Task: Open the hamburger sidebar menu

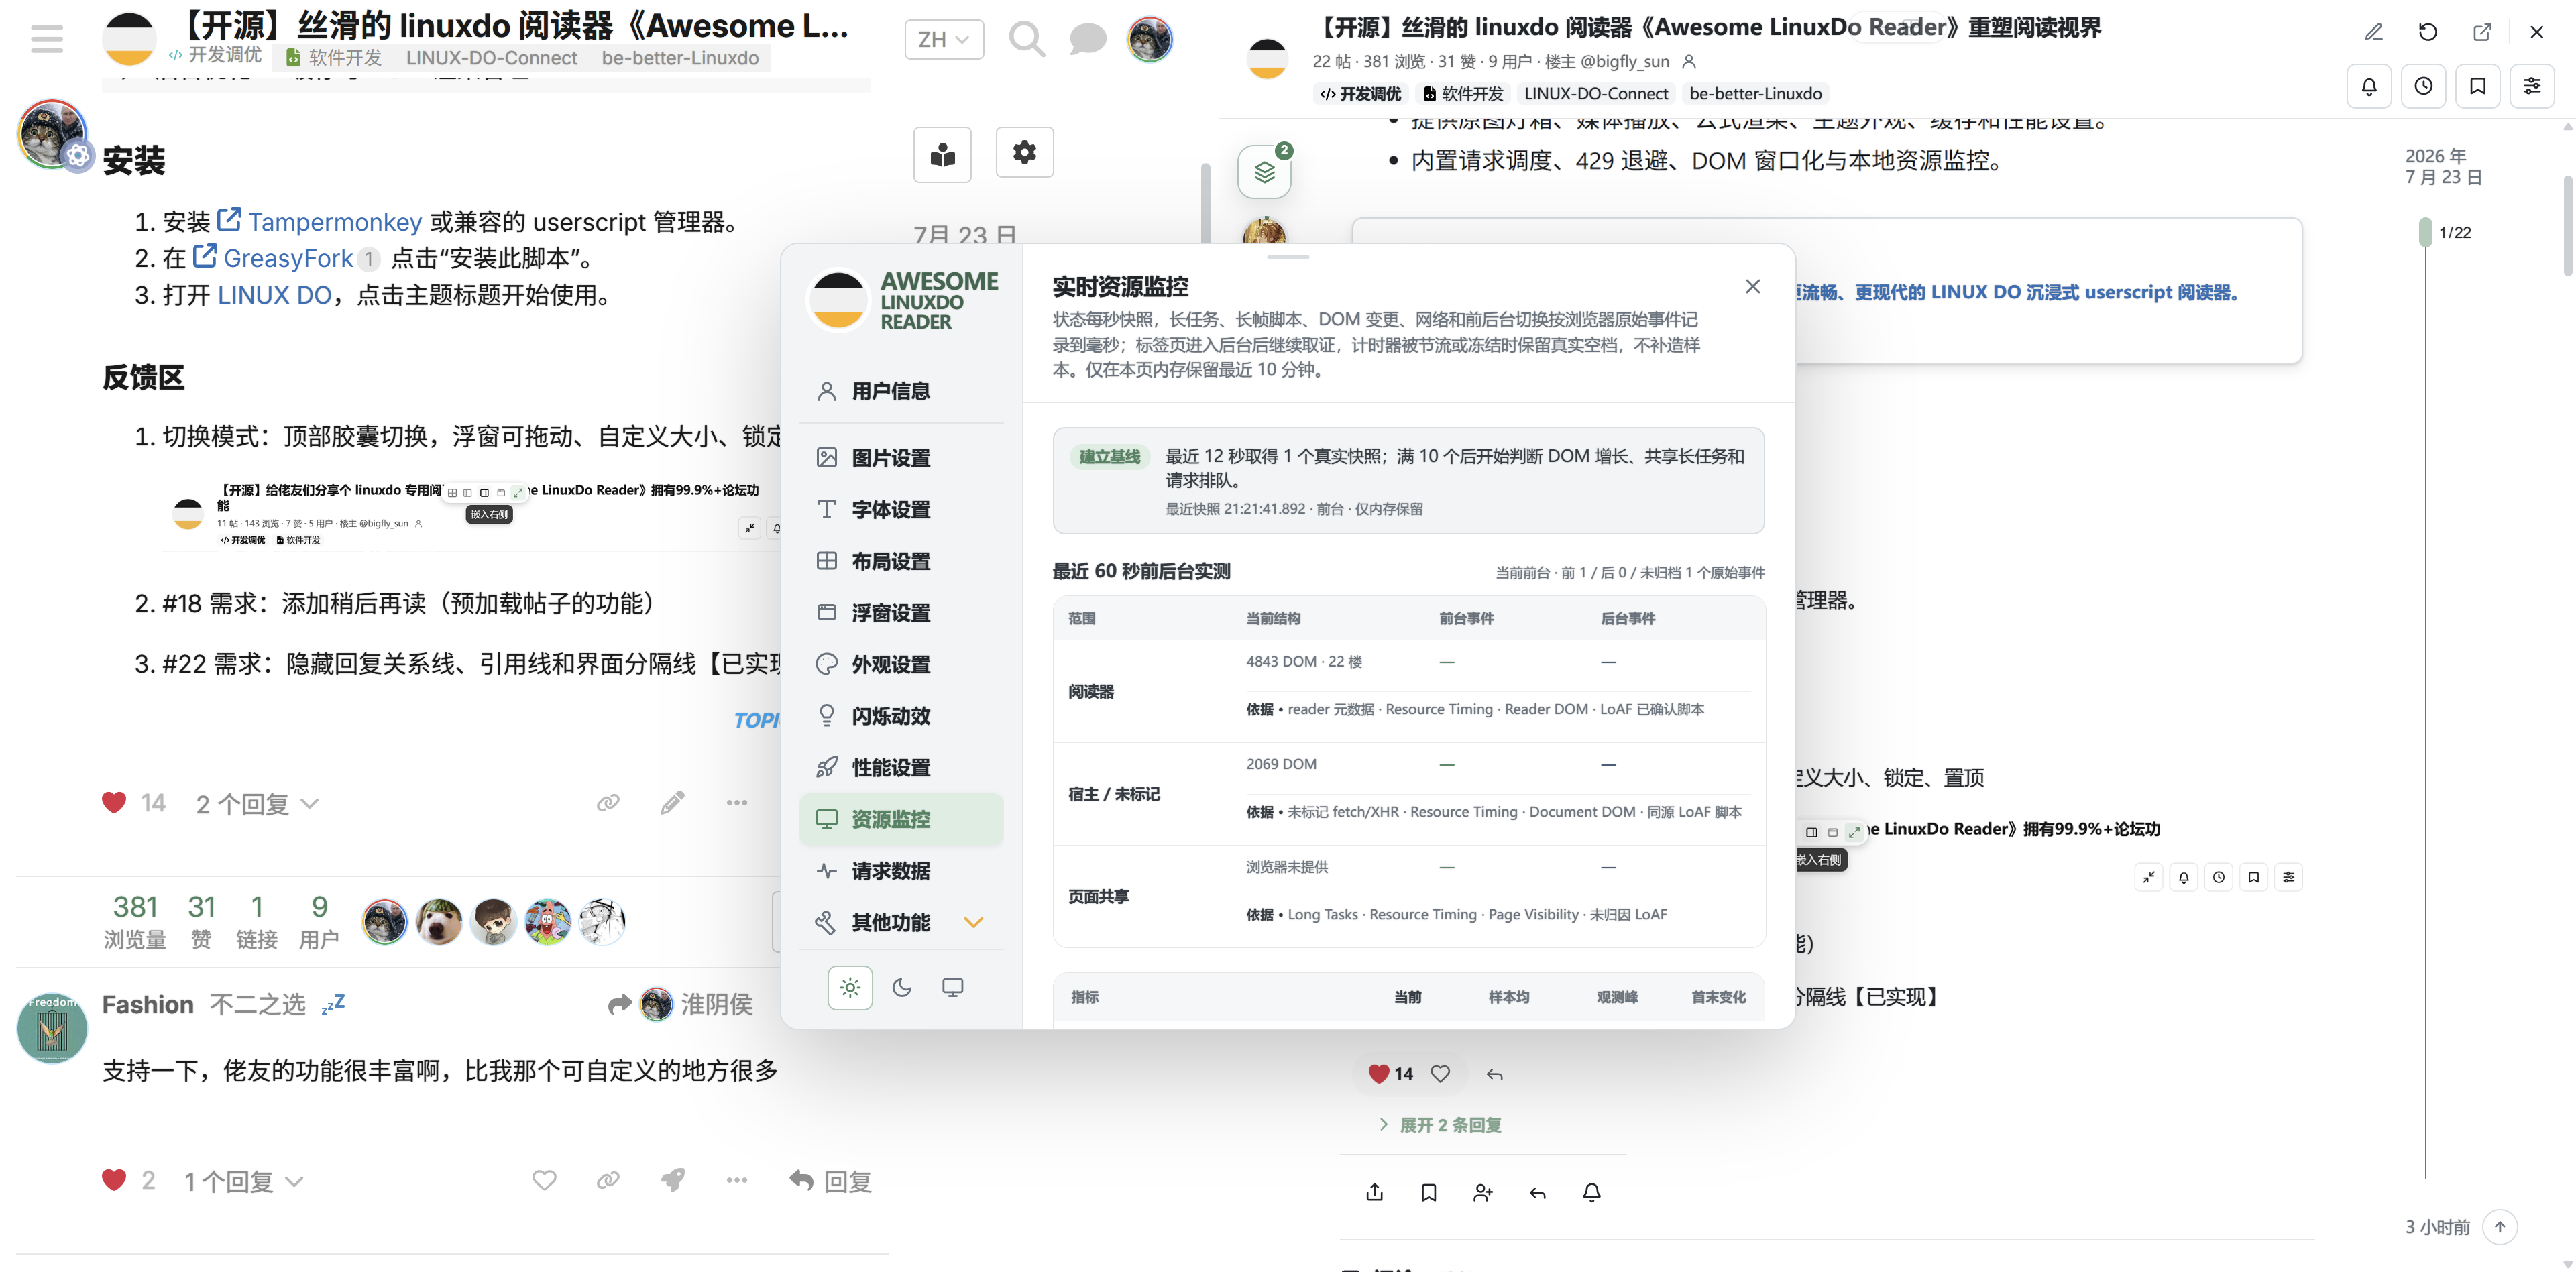Action: pyautogui.click(x=46, y=39)
